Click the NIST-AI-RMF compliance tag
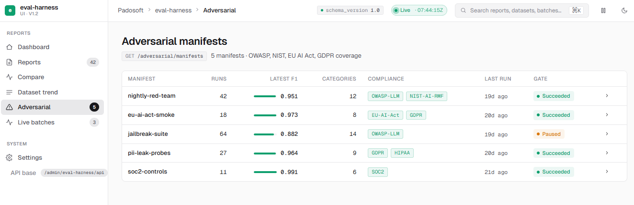634x205 pixels. click(427, 96)
